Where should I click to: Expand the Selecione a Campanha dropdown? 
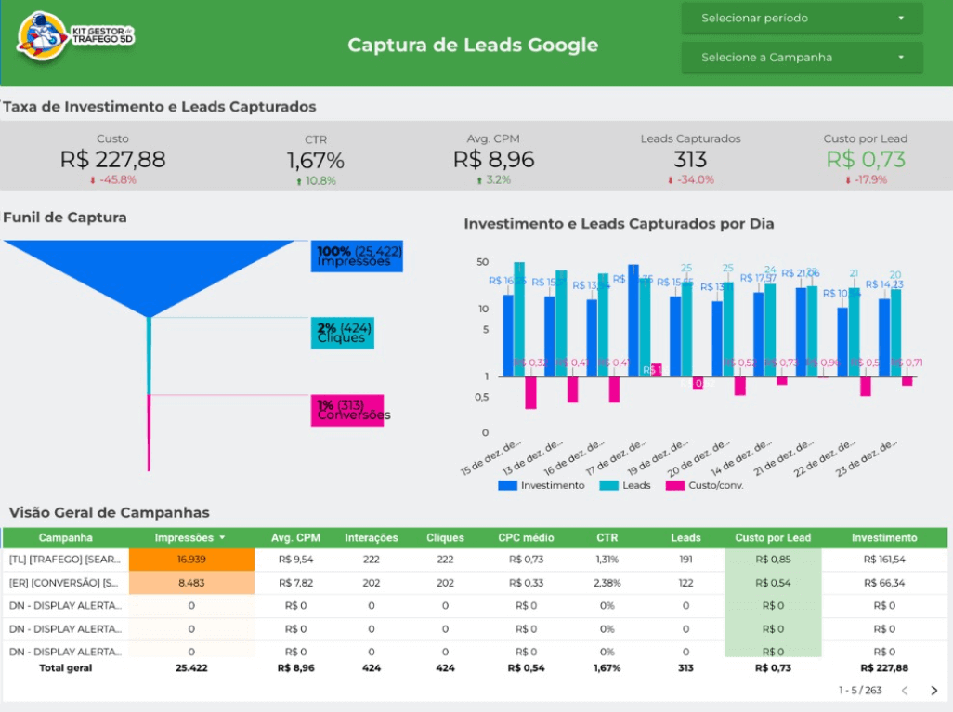pyautogui.click(x=802, y=58)
